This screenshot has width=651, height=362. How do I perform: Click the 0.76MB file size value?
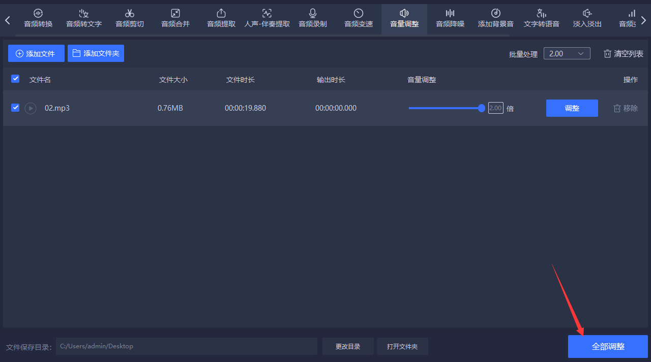(x=170, y=108)
